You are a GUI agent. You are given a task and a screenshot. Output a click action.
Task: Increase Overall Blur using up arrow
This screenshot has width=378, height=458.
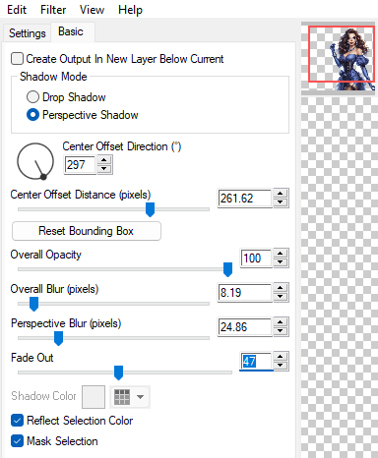coord(281,288)
